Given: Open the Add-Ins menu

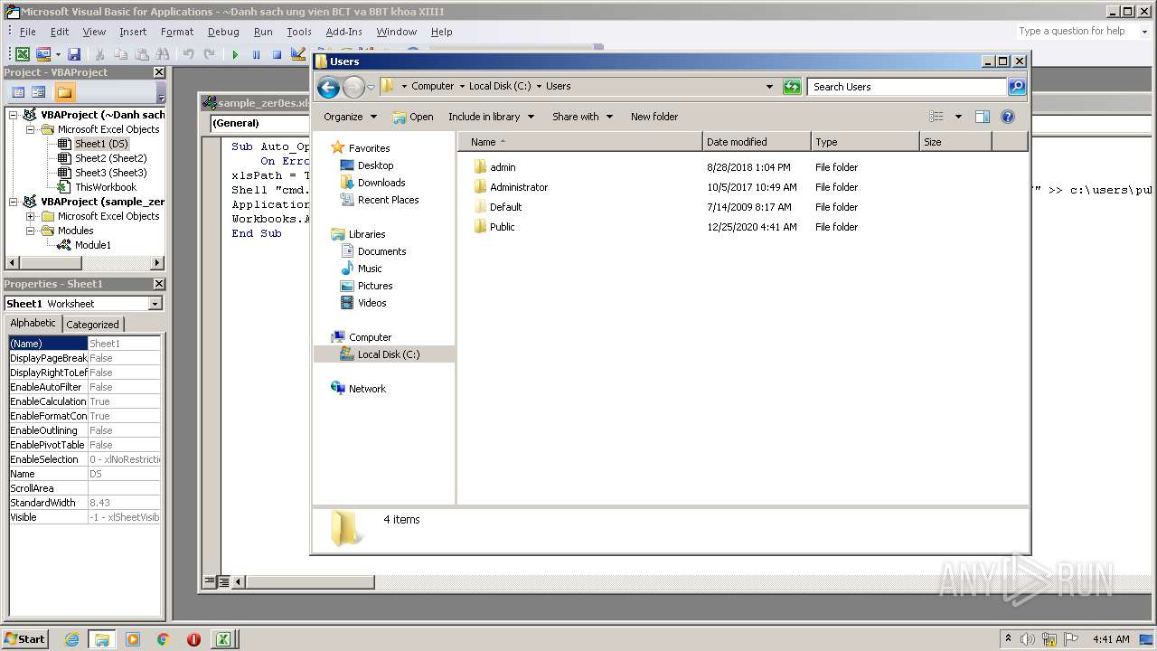Looking at the screenshot, I should (x=343, y=32).
